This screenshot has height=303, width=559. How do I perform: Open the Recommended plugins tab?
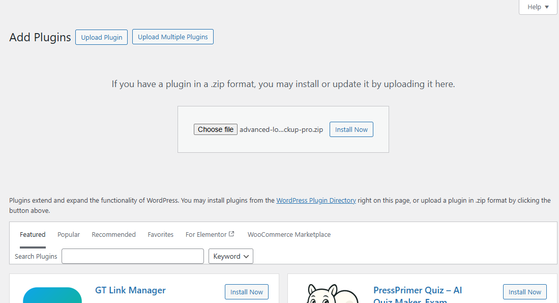pos(113,235)
